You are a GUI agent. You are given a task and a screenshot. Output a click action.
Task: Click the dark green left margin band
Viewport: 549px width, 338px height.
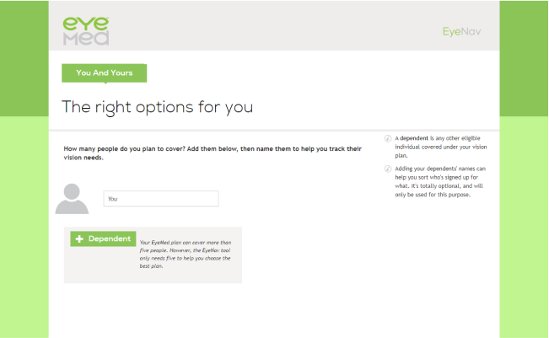point(24,58)
